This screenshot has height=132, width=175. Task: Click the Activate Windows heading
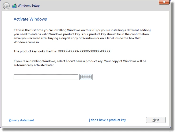pyautogui.click(x=30, y=19)
